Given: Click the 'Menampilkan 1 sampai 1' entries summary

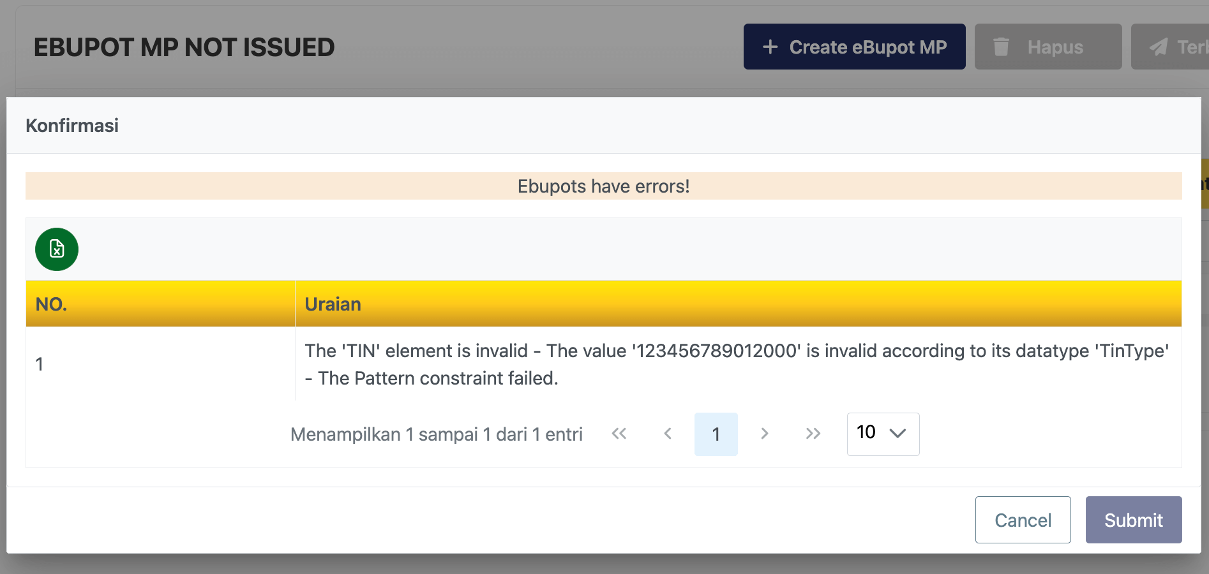Looking at the screenshot, I should coord(436,434).
